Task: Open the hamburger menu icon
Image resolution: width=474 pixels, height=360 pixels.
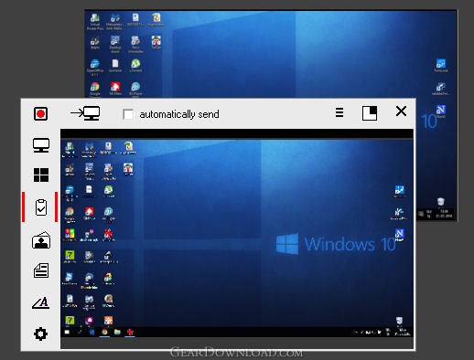Action: click(339, 112)
